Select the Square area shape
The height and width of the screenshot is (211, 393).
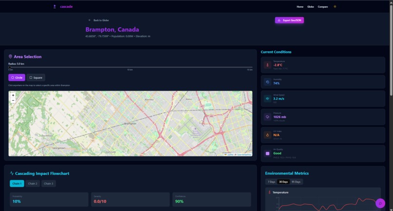[36, 78]
